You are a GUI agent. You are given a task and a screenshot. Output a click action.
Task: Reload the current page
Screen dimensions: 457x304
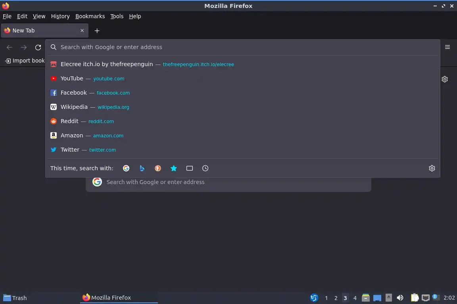38,47
